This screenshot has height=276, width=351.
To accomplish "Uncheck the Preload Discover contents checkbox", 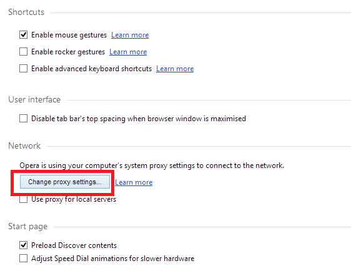I will pos(23,245).
